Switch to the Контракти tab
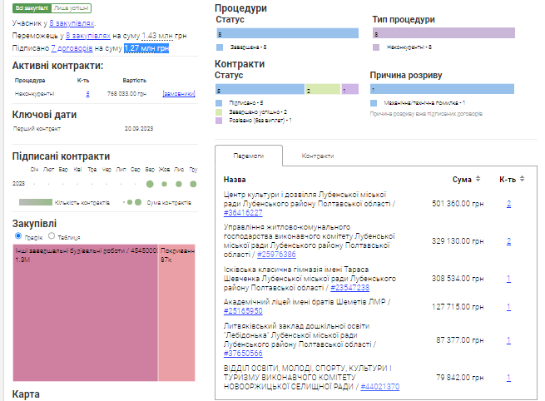 (318, 156)
